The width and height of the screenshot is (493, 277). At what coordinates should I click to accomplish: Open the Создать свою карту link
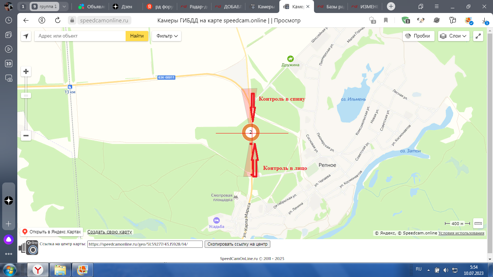pos(110,232)
